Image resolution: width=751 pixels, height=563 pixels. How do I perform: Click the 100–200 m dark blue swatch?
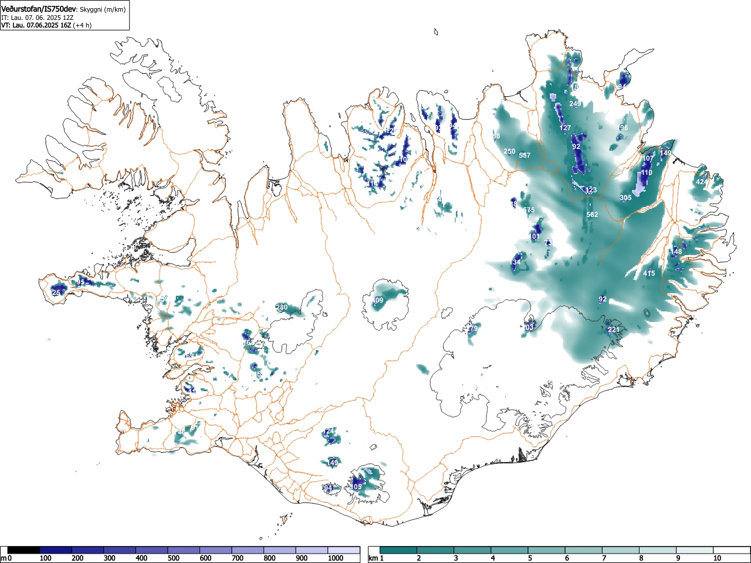56,550
